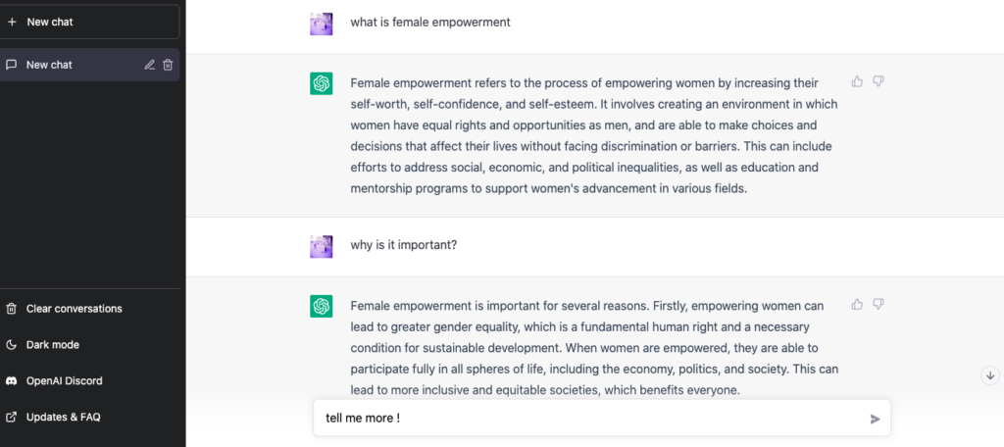
Task: Click the ChatGPT logo on second answer
Action: pos(322,306)
